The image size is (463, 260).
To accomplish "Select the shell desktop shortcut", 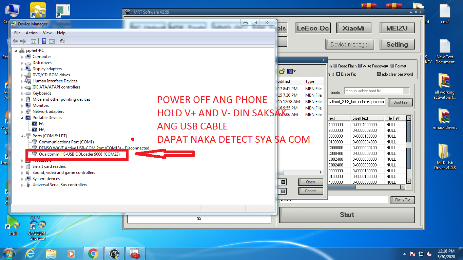I will pos(13,225).
